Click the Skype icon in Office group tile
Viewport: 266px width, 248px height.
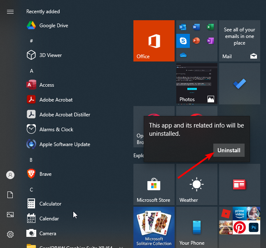click(183, 41)
